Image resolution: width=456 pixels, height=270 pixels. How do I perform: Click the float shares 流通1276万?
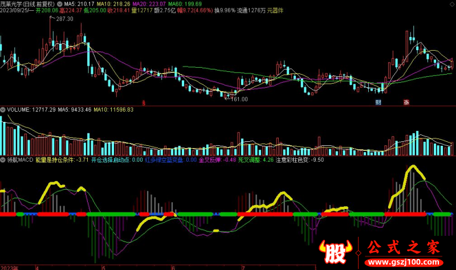(x=251, y=11)
